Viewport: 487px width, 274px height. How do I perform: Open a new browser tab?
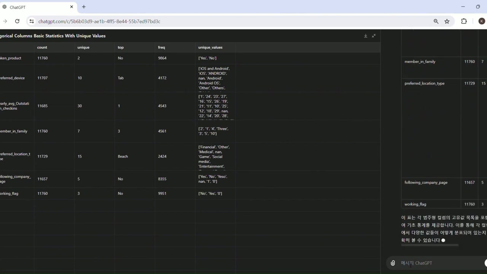[84, 7]
